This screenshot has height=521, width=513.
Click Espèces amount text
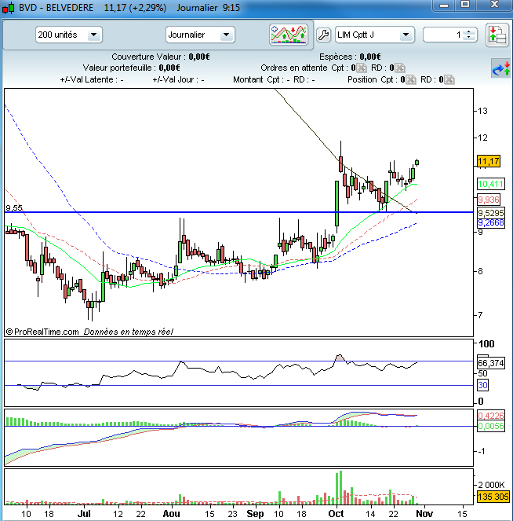[x=370, y=57]
